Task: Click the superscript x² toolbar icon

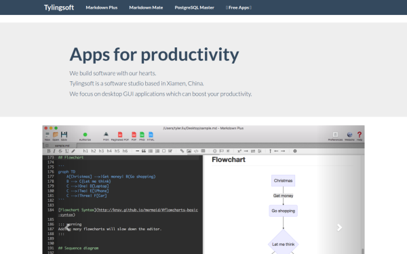Action: (239, 151)
